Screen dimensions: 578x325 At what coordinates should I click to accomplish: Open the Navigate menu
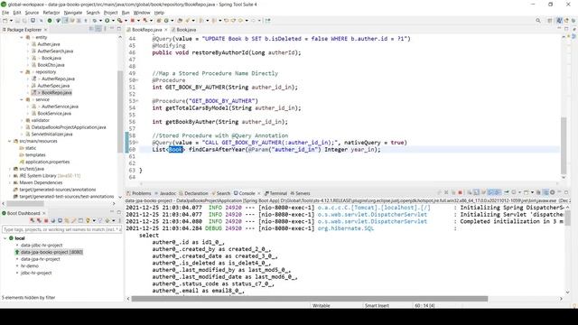tap(73, 13)
